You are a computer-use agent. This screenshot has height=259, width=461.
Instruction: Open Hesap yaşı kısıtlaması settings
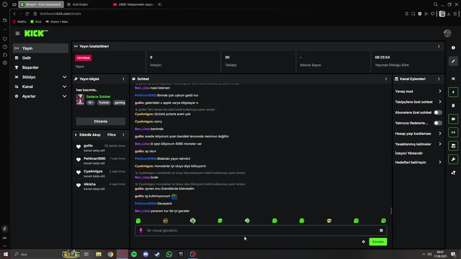pos(418,133)
